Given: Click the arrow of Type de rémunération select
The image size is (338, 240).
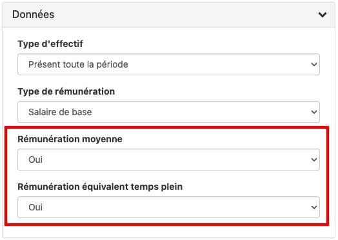Looking at the screenshot, I should tap(314, 112).
